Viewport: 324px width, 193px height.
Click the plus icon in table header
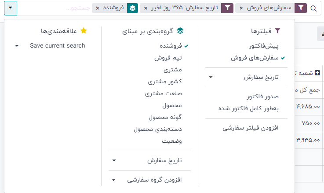[318, 73]
